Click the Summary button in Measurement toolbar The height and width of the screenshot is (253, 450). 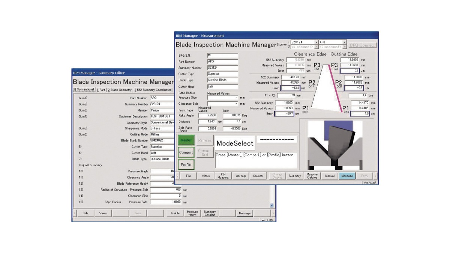295,176
